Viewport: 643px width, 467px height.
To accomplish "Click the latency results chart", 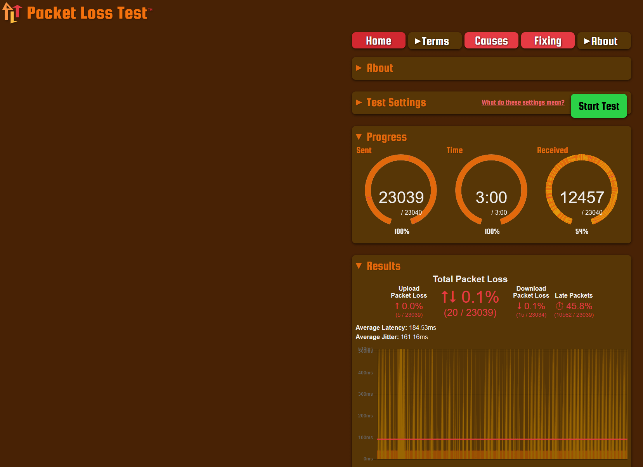I will (x=502, y=404).
